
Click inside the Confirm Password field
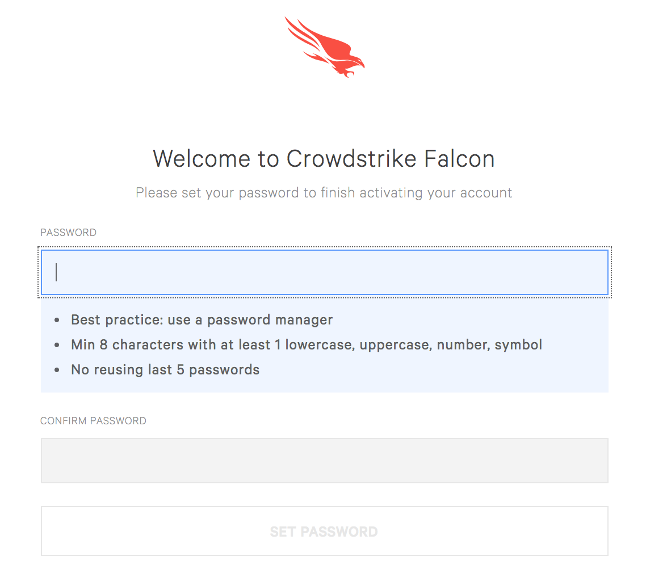[x=325, y=461]
